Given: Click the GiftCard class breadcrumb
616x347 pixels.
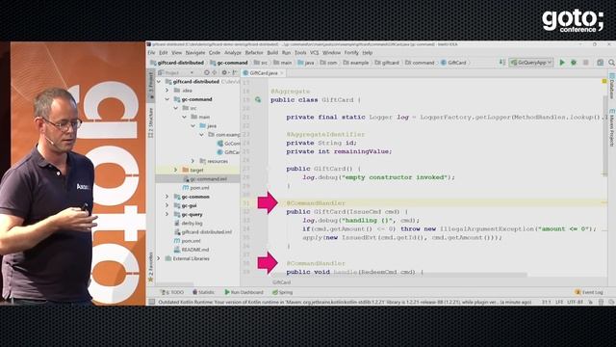Looking at the screenshot, I should point(453,63).
